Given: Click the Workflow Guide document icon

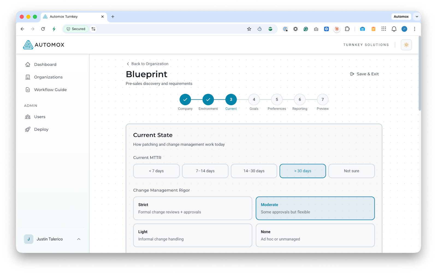Looking at the screenshot, I should coord(28,90).
